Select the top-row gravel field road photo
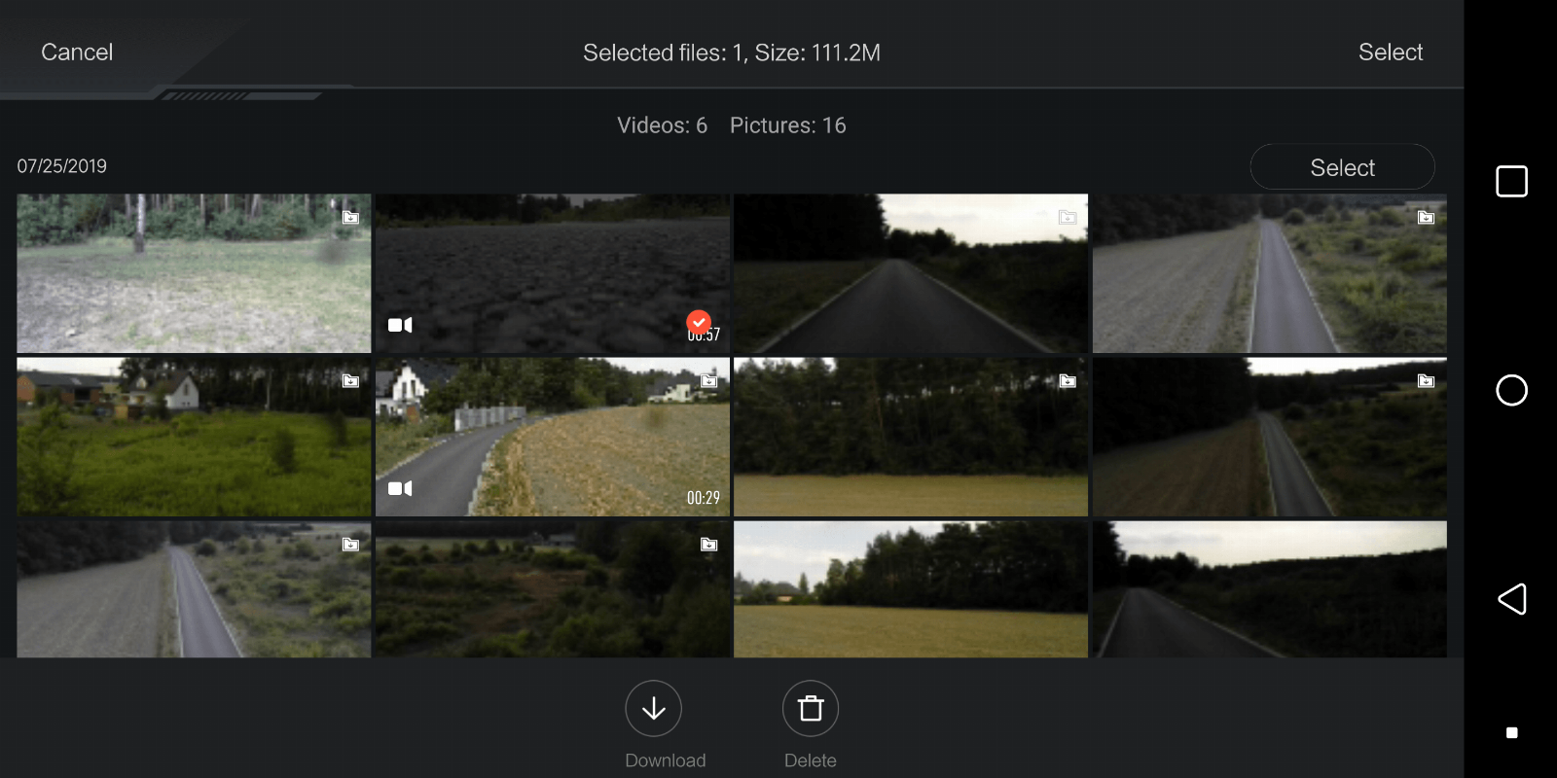The image size is (1557, 778). pos(1270,273)
